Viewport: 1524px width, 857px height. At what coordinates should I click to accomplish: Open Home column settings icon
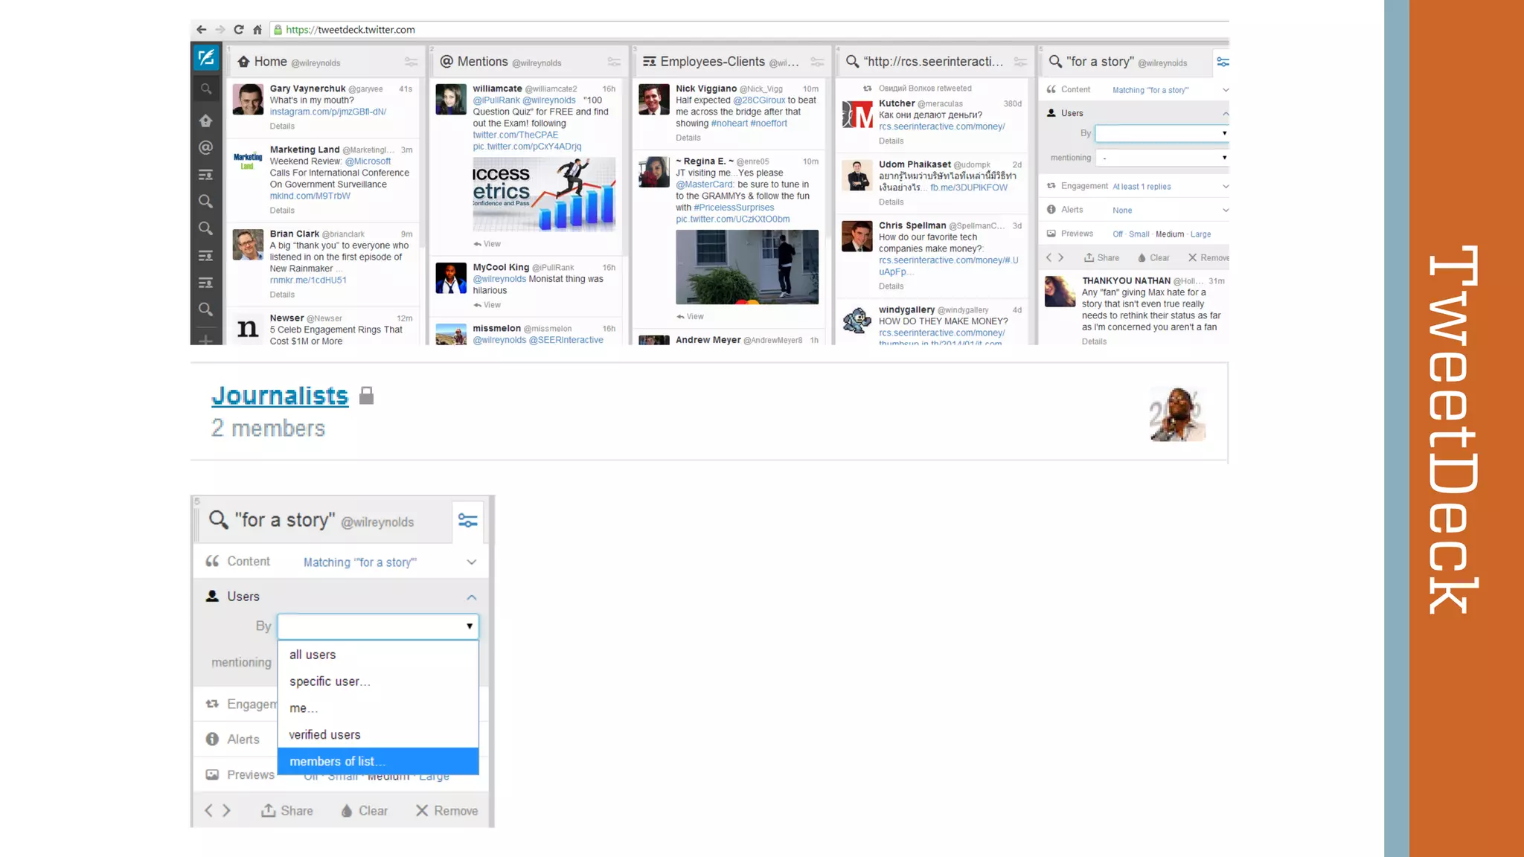411,62
